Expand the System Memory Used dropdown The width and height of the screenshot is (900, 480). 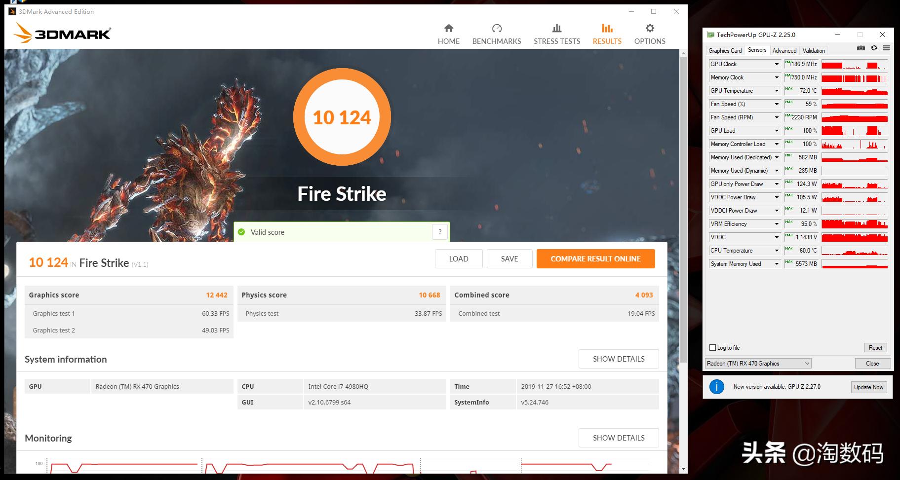[776, 264]
